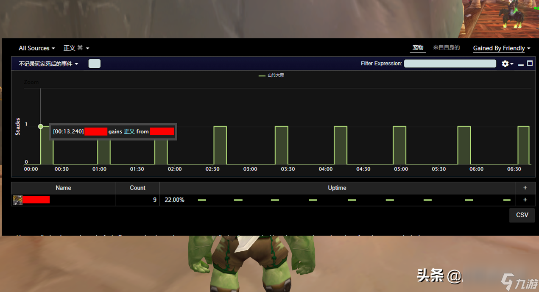The height and width of the screenshot is (292, 539).
Task: Click the player avatar icon in the table row
Action: pyautogui.click(x=17, y=200)
